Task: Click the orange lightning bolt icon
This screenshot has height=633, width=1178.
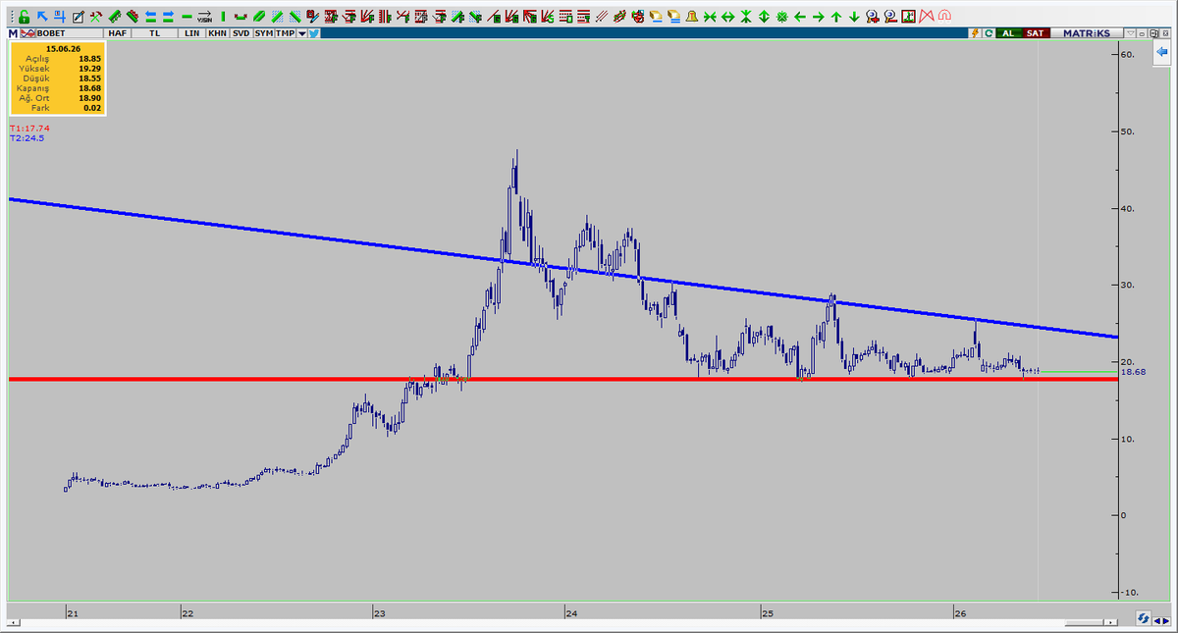Action: pos(975,33)
